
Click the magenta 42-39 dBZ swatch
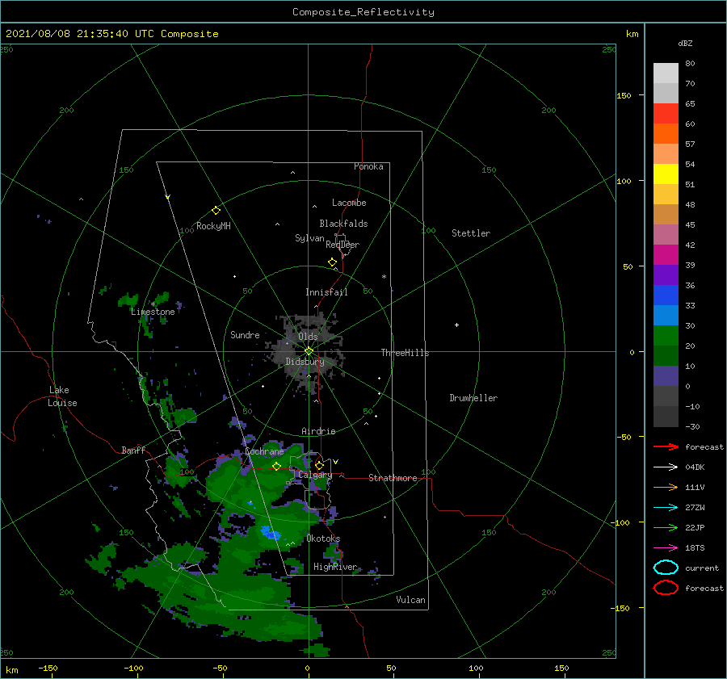coord(666,255)
